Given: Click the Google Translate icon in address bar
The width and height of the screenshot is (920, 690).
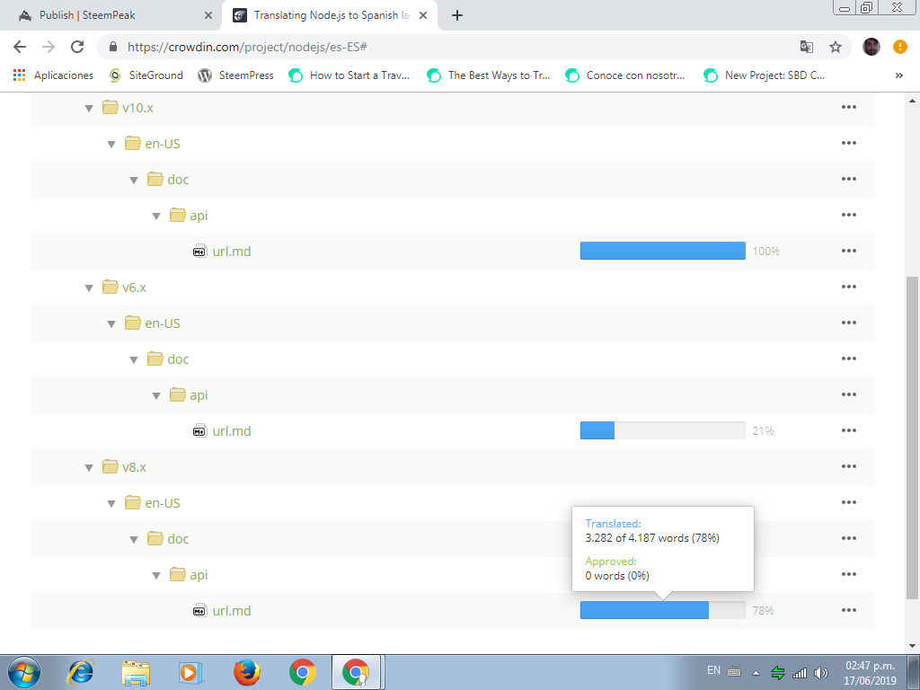Looking at the screenshot, I should click(806, 47).
